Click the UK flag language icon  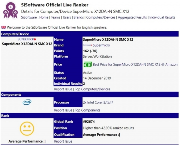click(4, 28)
